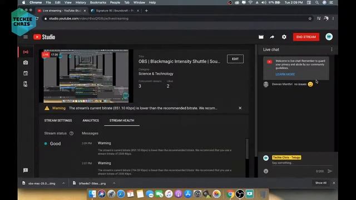Open App Store from the dock
Screen dimensions: 356x200
click(x=188, y=194)
